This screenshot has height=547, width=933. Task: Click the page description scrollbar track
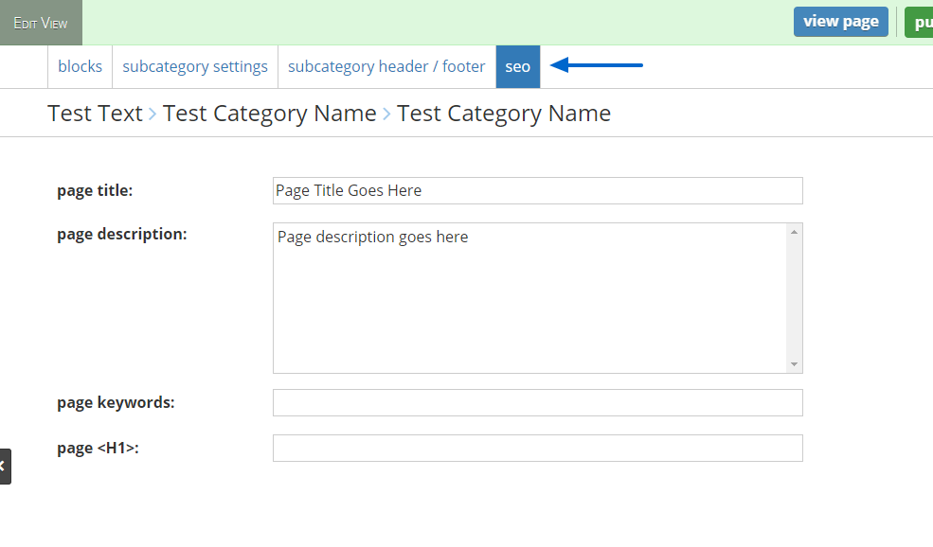tap(794, 298)
